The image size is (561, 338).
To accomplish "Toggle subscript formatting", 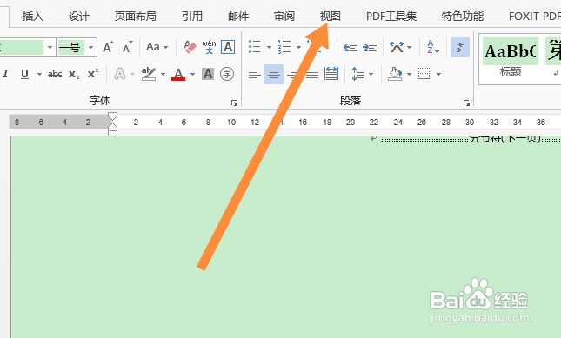I will tap(74, 74).
